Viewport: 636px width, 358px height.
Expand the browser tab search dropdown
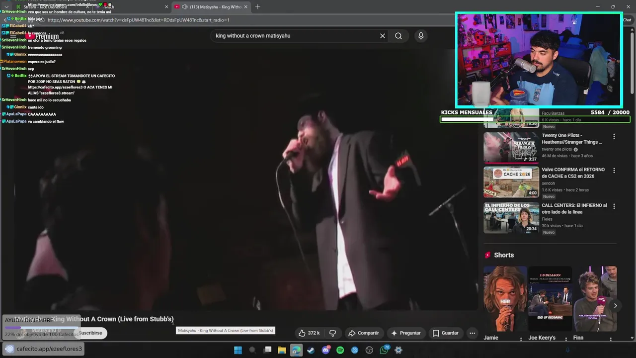coord(6,7)
